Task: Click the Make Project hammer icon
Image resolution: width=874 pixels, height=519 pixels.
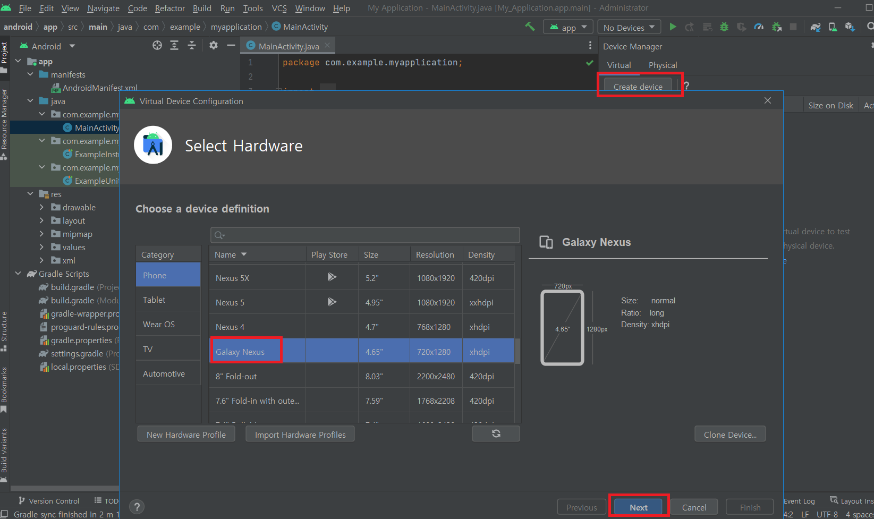Action: (x=530, y=27)
